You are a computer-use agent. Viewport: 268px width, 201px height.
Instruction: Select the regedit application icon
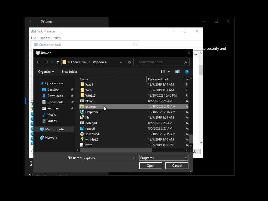(x=82, y=128)
